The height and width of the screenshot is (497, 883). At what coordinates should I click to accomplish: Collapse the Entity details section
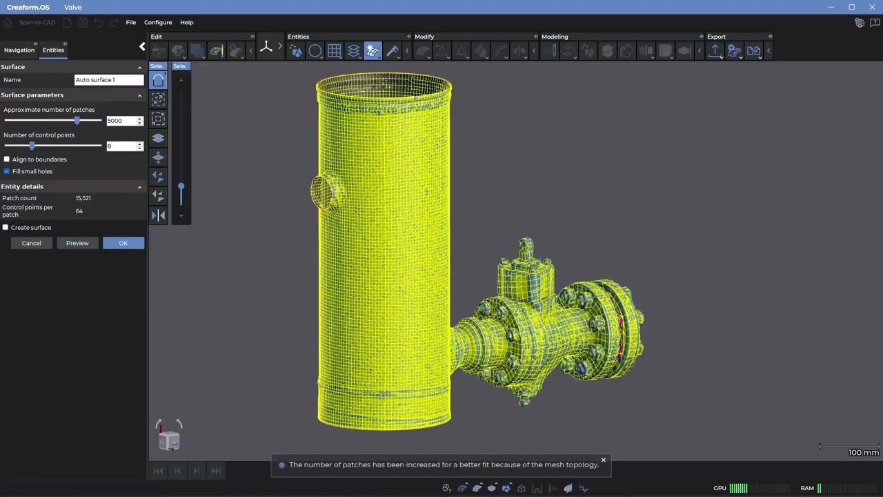pyautogui.click(x=139, y=186)
